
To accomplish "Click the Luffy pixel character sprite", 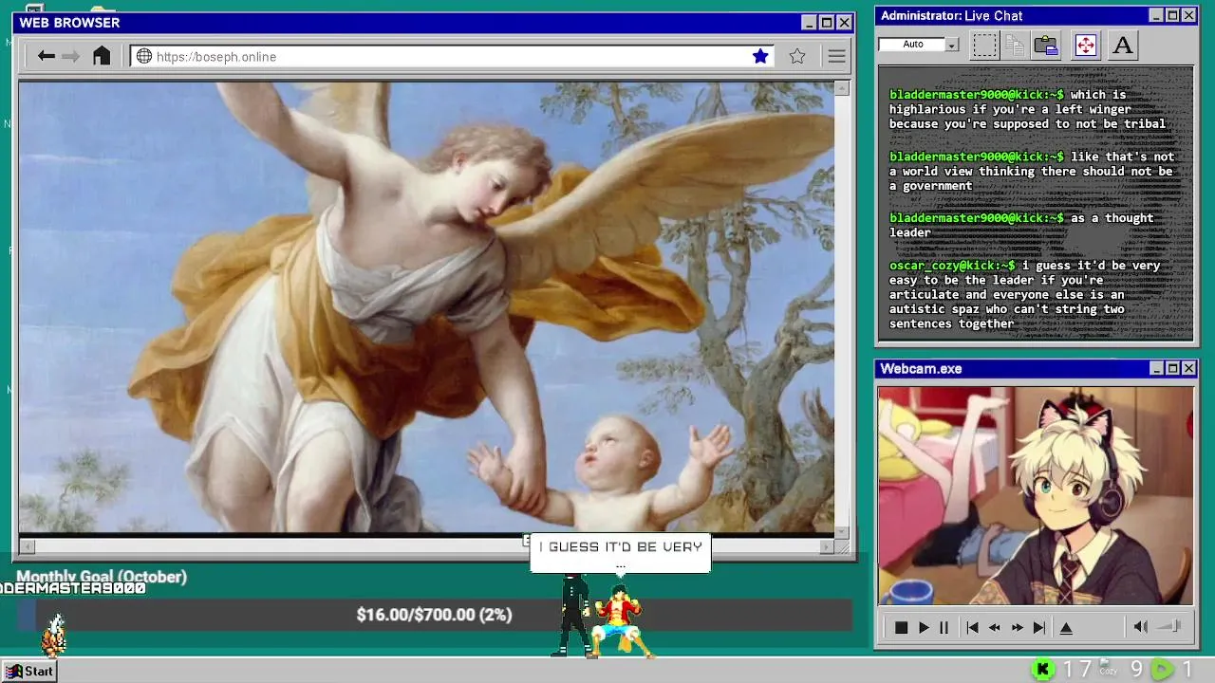I will coord(621,621).
